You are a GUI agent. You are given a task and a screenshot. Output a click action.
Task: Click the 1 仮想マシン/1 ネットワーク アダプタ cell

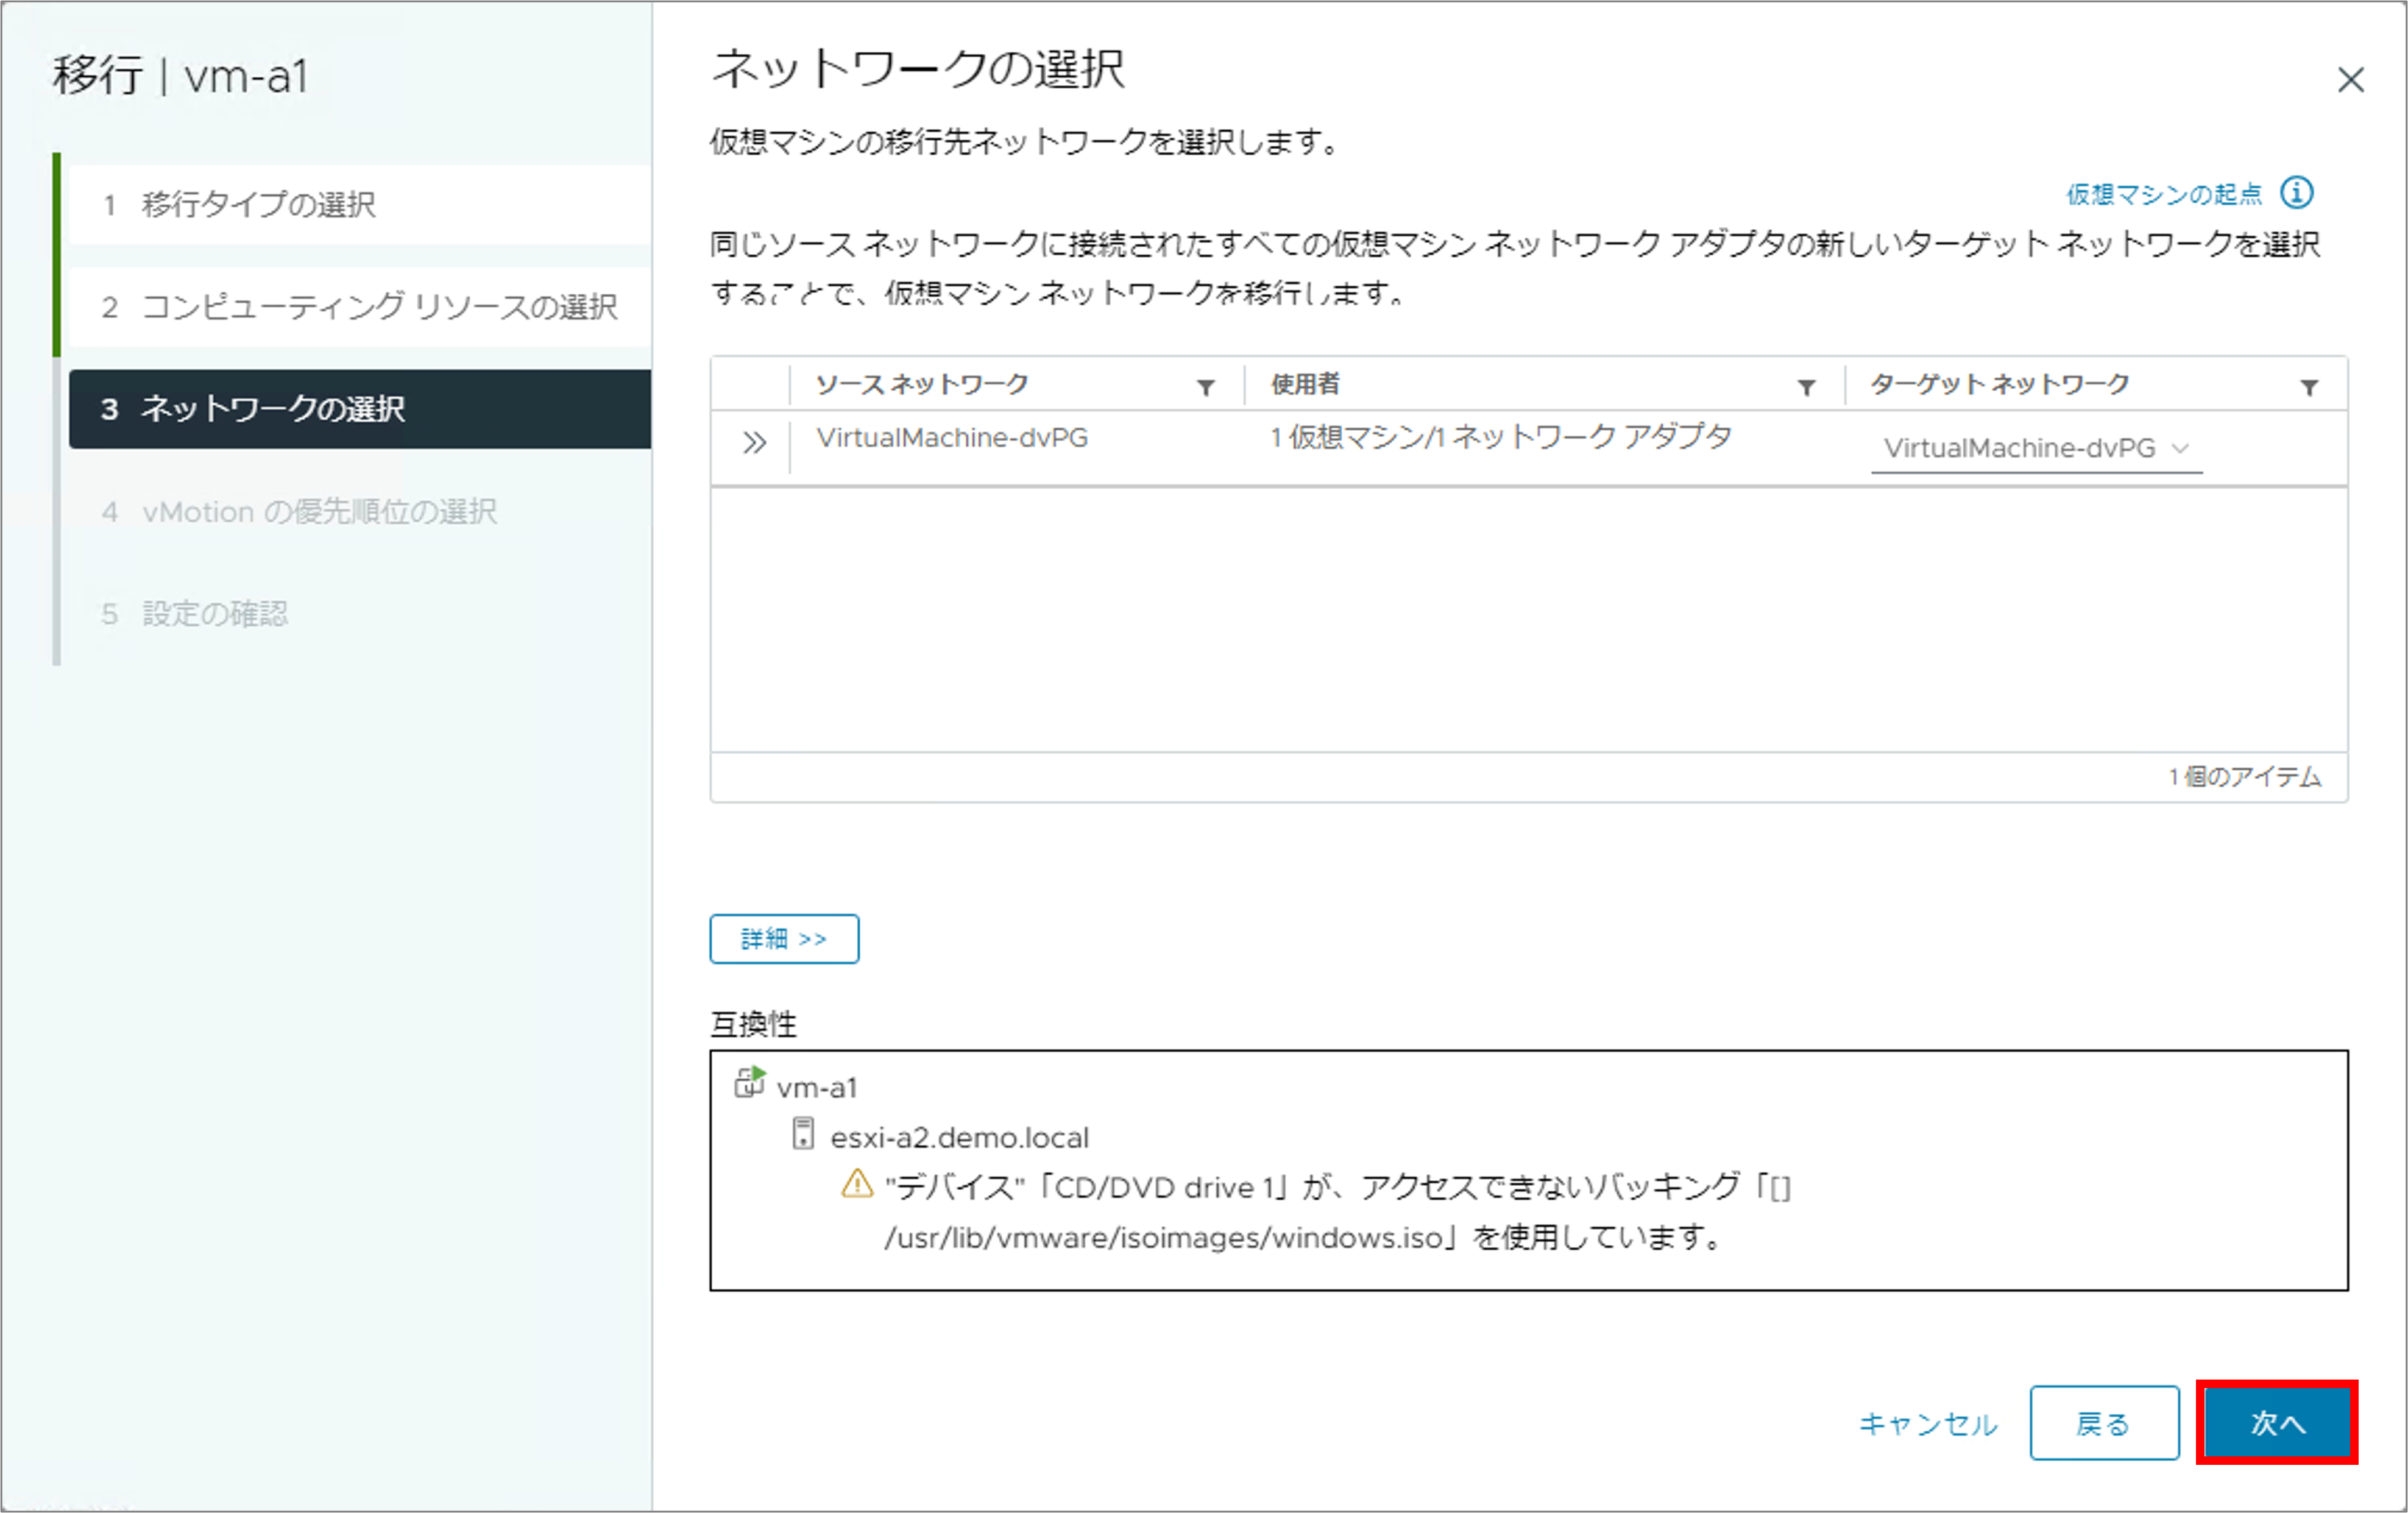1501,438
